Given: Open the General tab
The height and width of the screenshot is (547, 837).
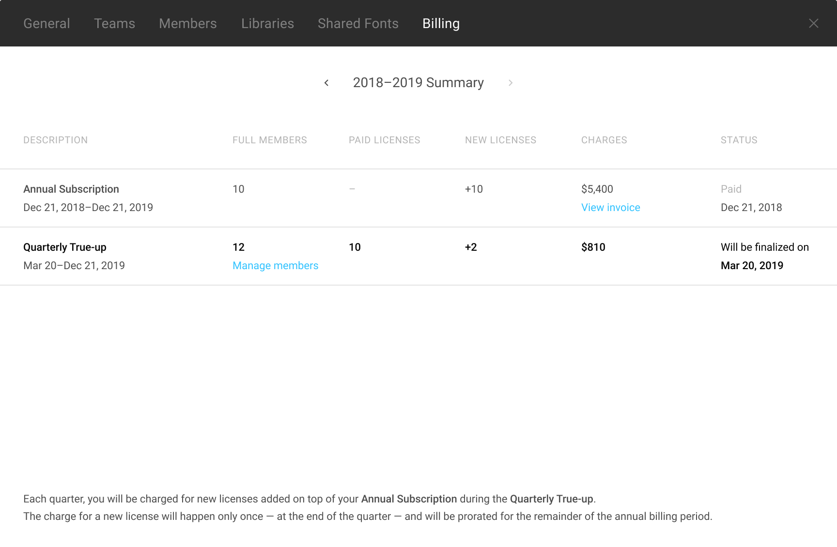Looking at the screenshot, I should click(x=46, y=23).
